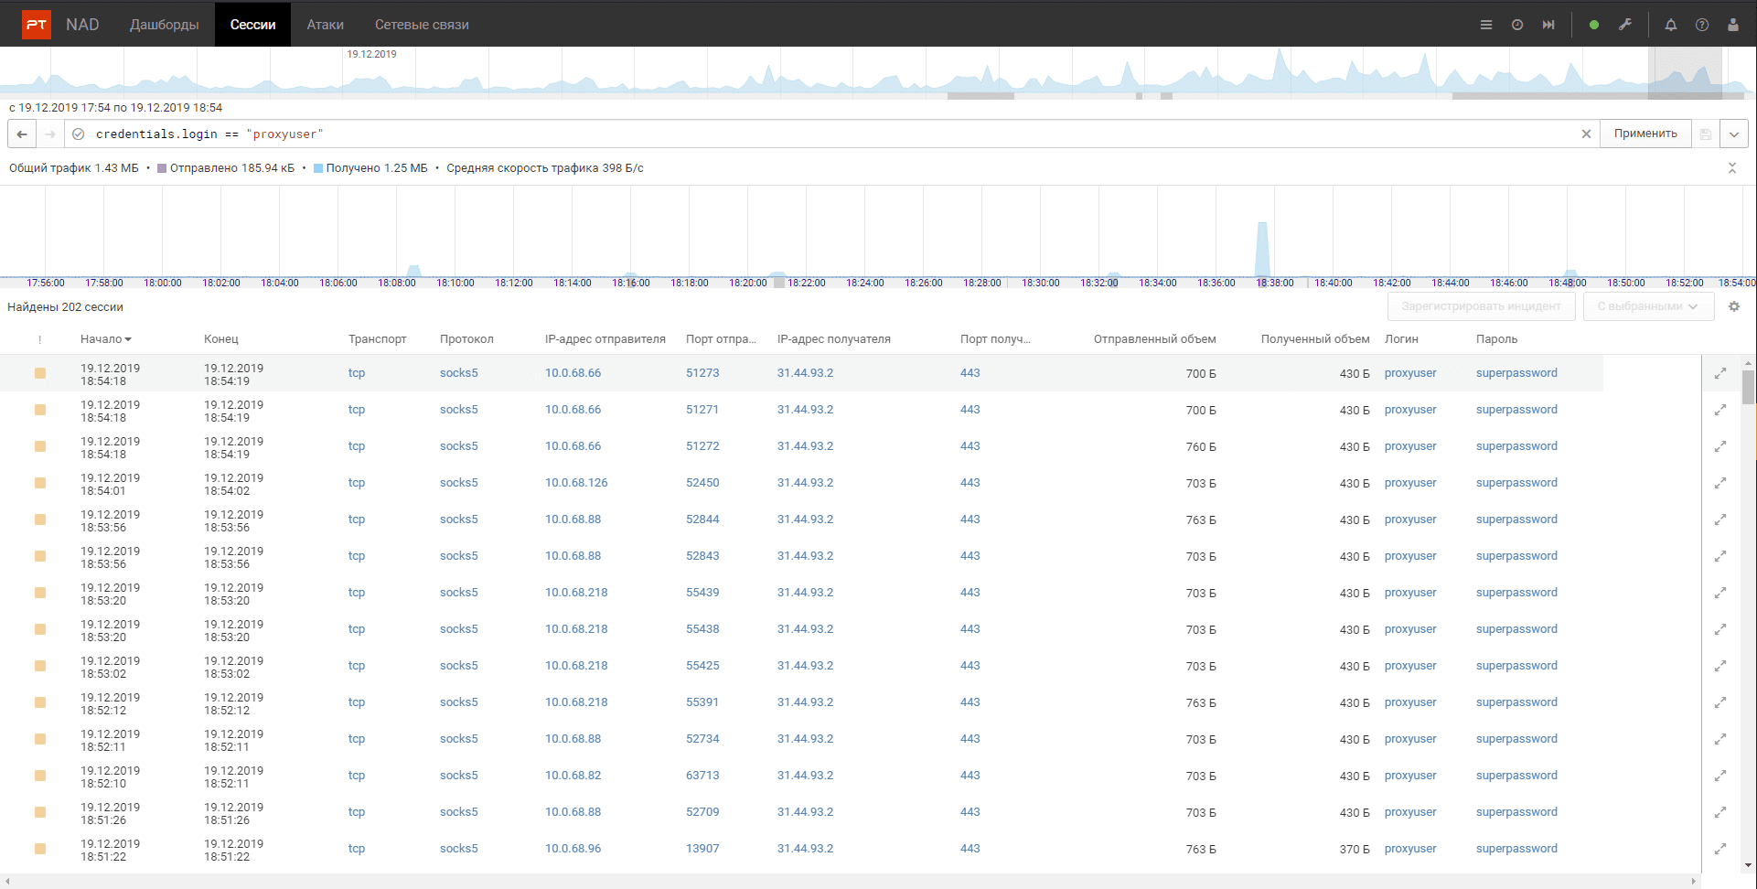Switch to the Сессии tab
This screenshot has height=889, width=1757.
click(x=253, y=25)
